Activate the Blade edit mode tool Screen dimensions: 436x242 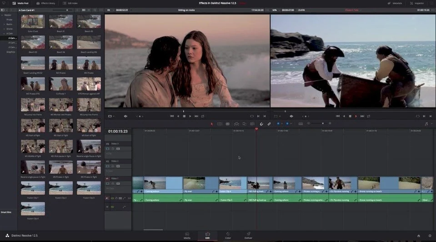pos(228,124)
